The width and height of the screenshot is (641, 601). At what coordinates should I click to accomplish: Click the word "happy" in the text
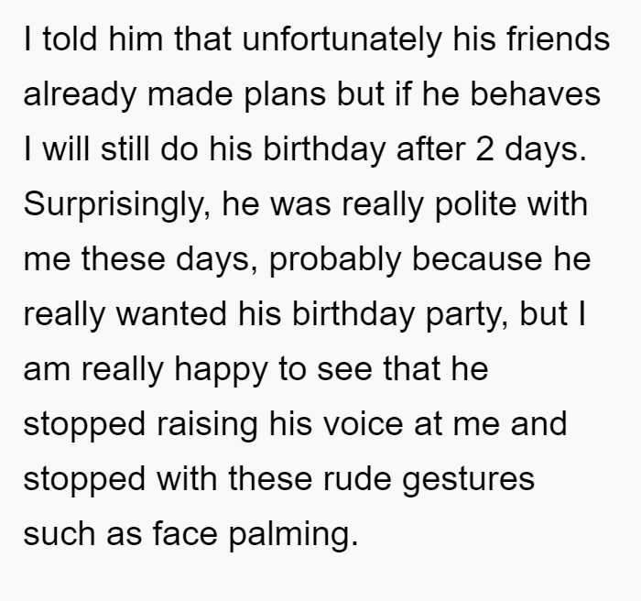221,369
